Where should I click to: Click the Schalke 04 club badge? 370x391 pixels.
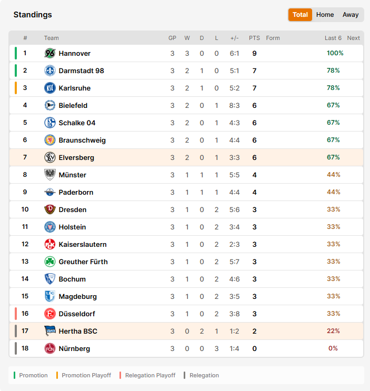click(x=50, y=123)
